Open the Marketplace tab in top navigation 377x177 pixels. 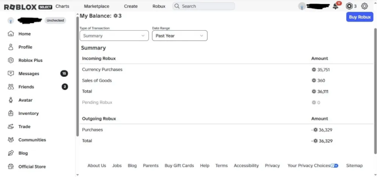pyautogui.click(x=97, y=6)
